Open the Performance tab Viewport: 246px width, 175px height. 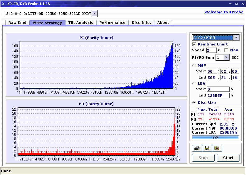(112, 23)
